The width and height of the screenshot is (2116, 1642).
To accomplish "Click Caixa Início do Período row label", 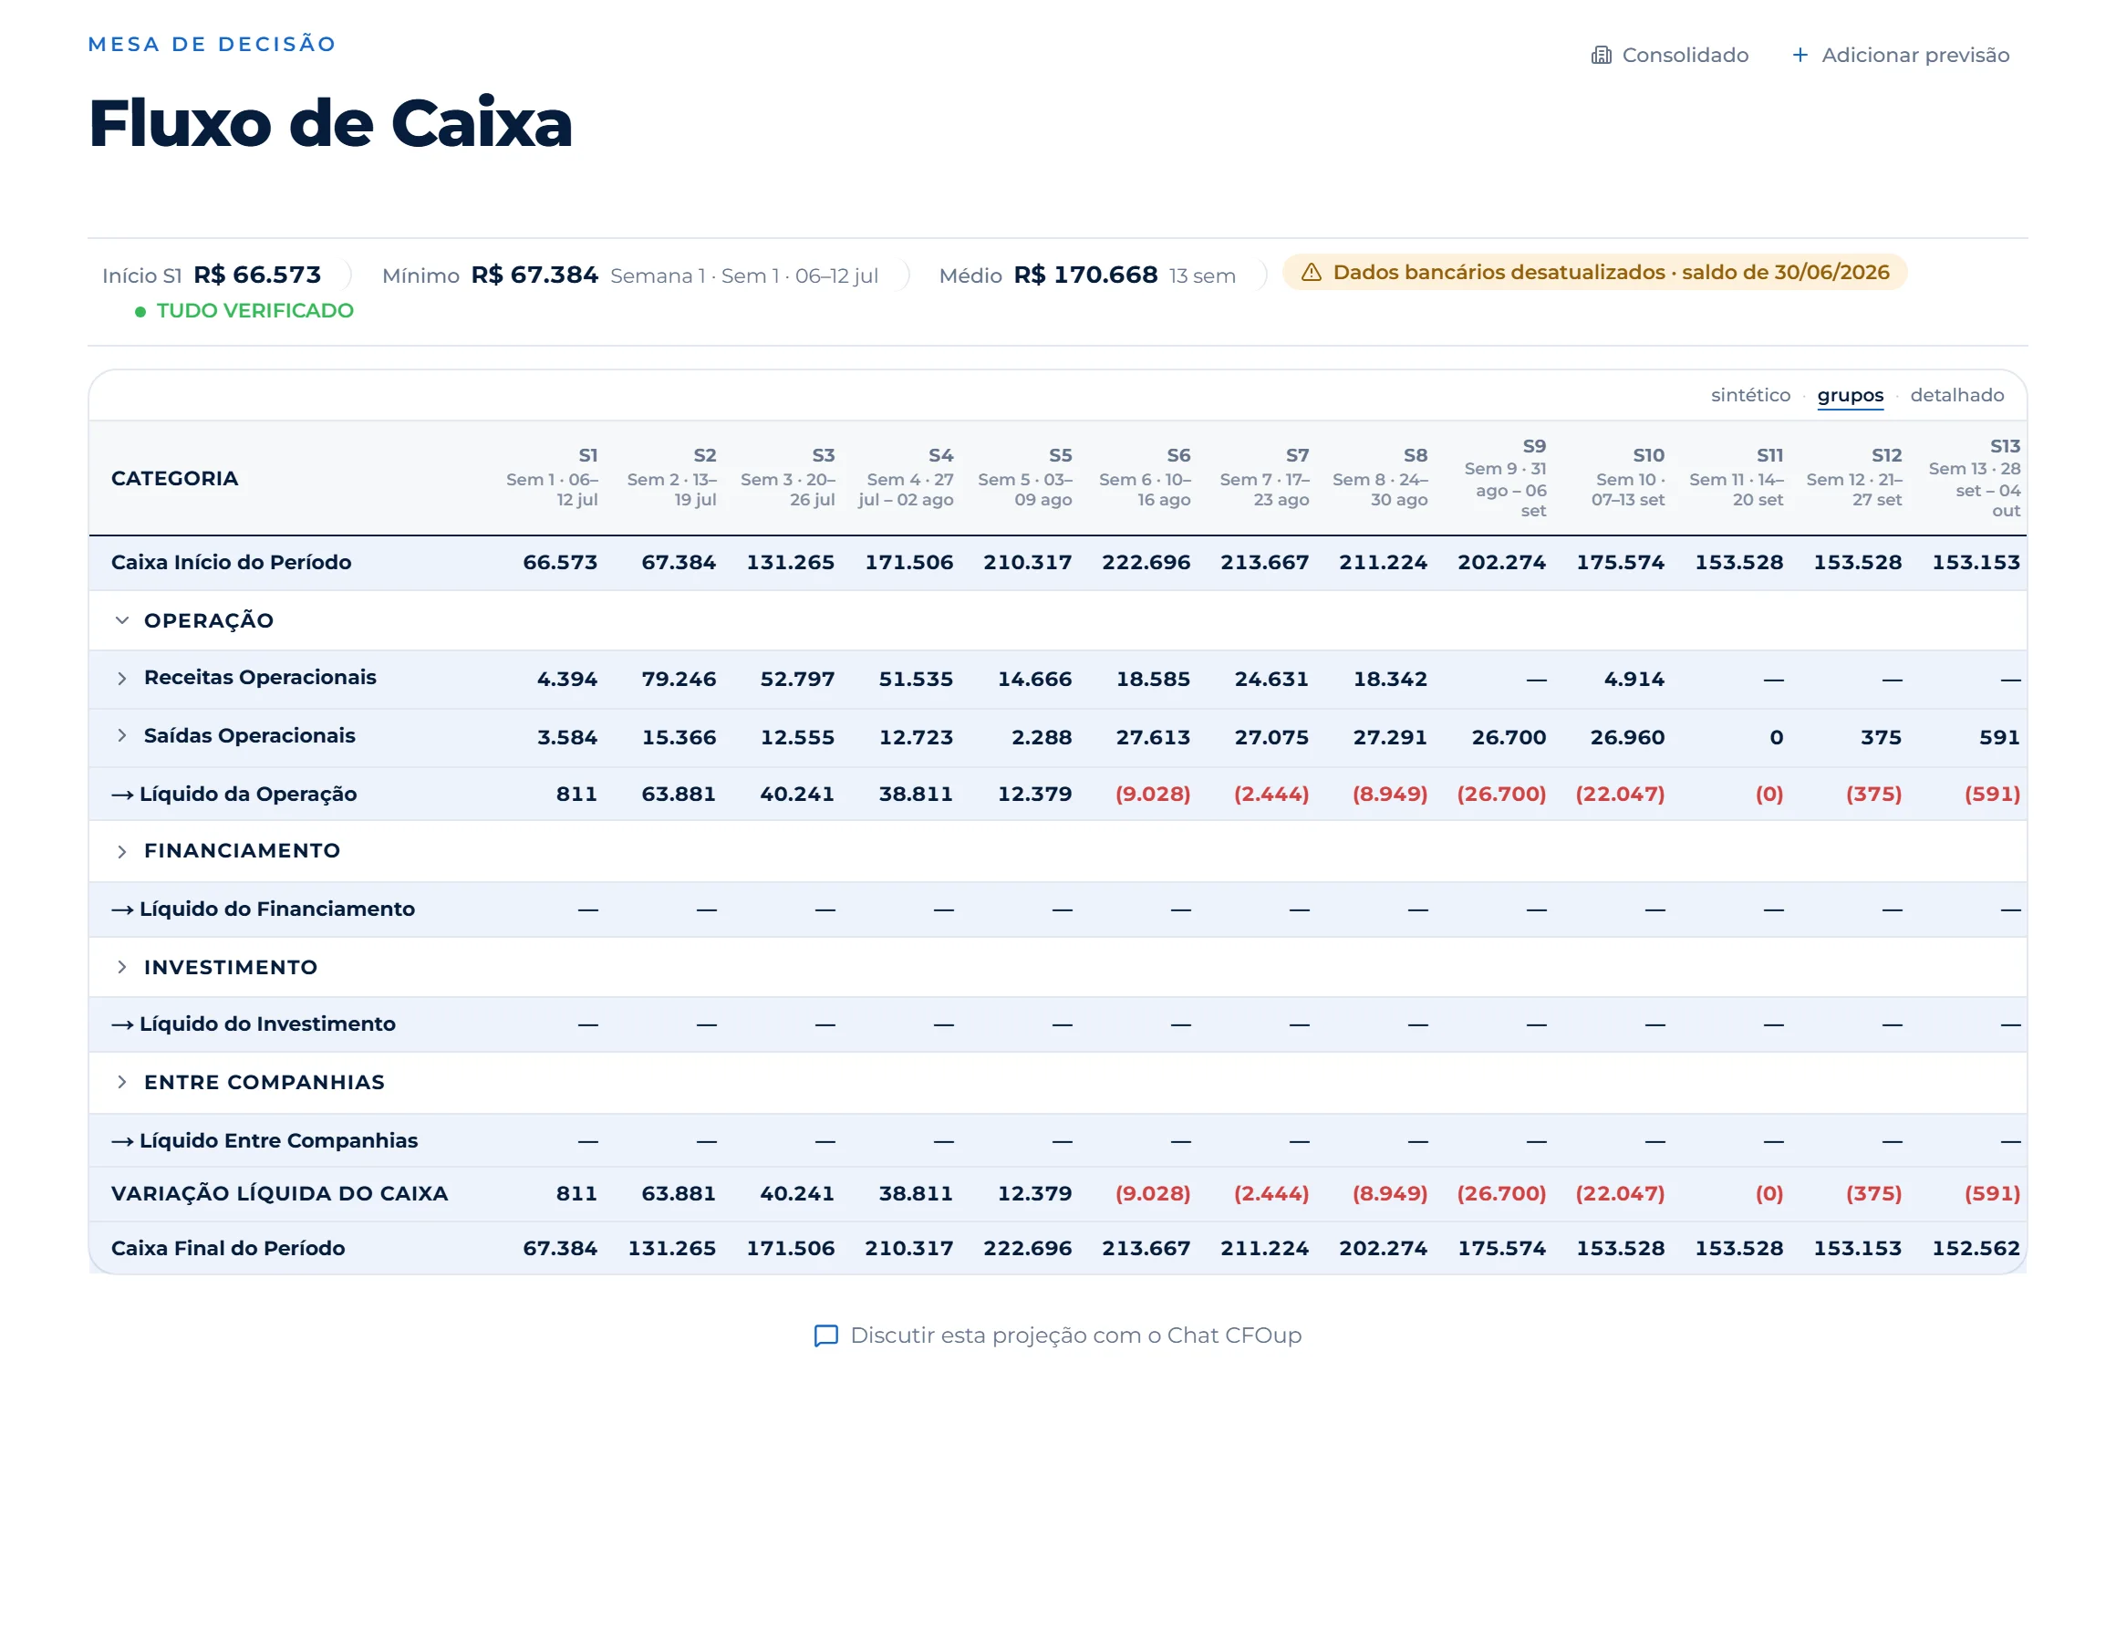I will pyautogui.click(x=232, y=562).
